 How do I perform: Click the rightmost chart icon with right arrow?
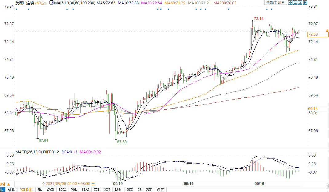click(x=305, y=2)
